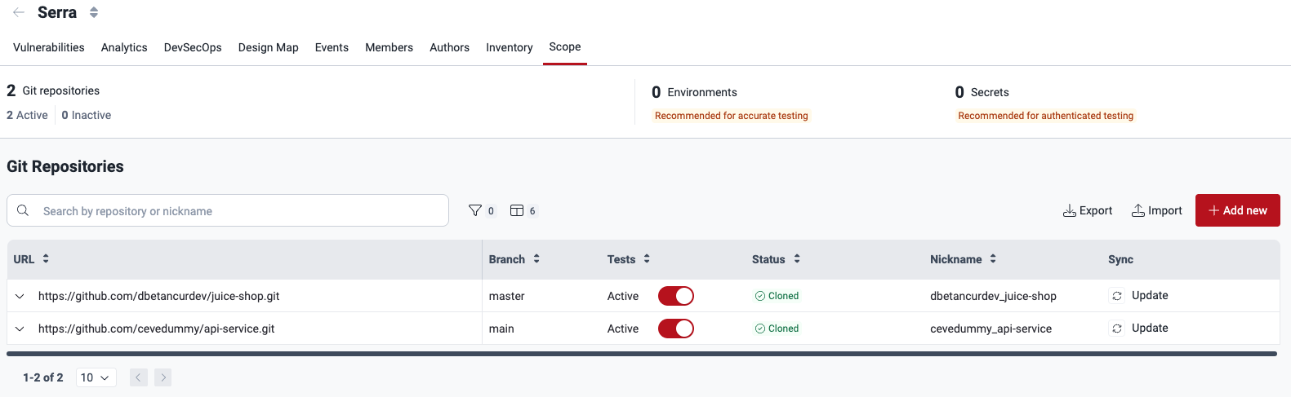
Task: Select the Scope tab
Action: [565, 46]
